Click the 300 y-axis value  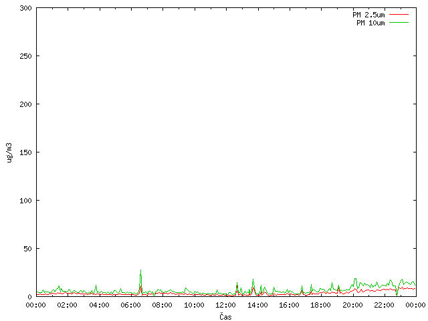(x=25, y=8)
